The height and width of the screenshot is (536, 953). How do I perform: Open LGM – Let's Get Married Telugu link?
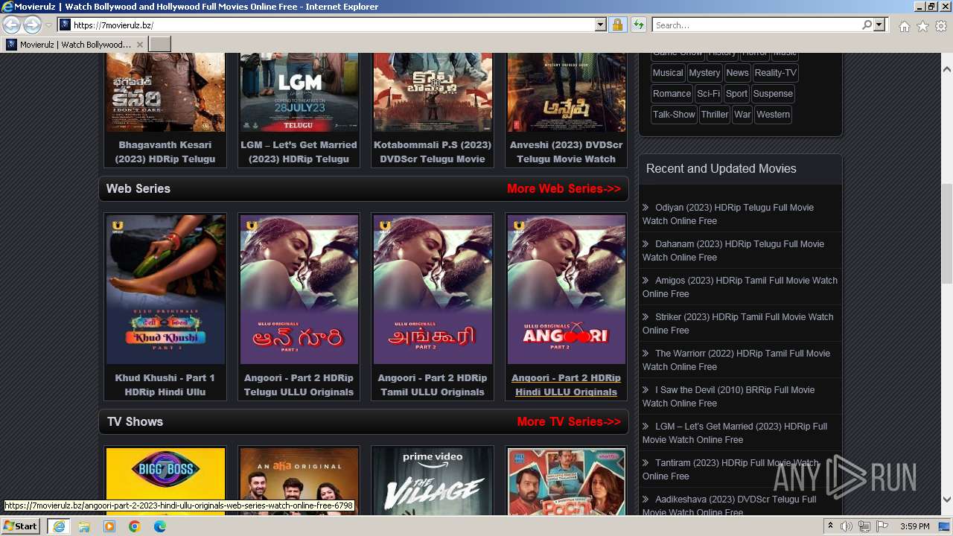pos(299,152)
